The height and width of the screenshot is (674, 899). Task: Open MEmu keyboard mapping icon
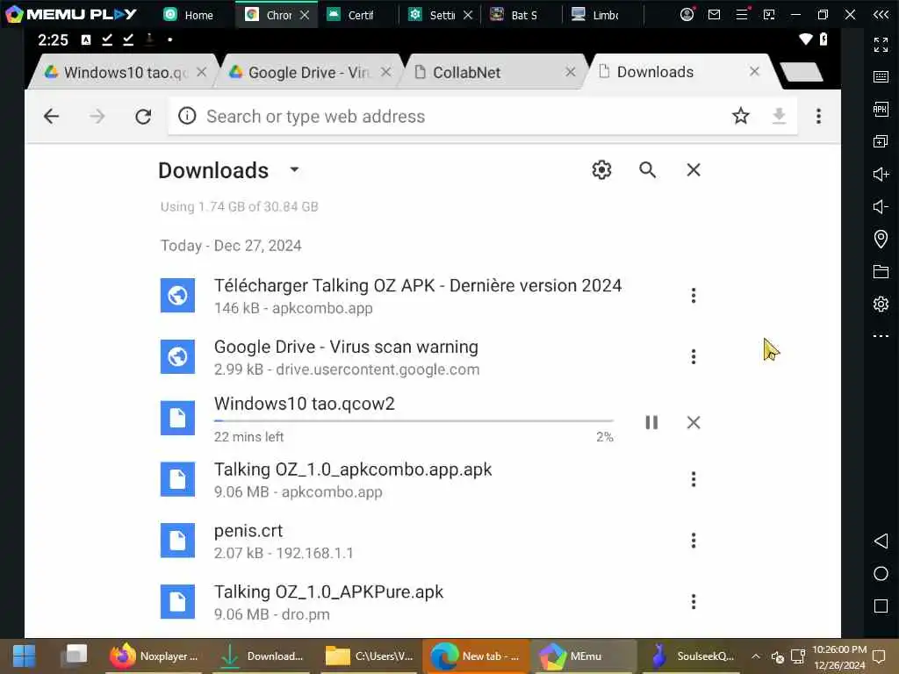(x=881, y=77)
